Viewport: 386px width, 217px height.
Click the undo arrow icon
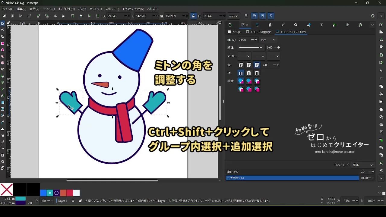[x=381, y=71]
